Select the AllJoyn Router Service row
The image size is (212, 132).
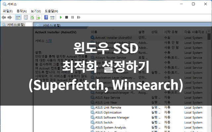pos(148,58)
